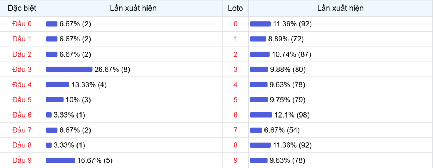Click the left 'Lần xuất hiện' header
Screen dimensions: 433x168
(133, 8)
